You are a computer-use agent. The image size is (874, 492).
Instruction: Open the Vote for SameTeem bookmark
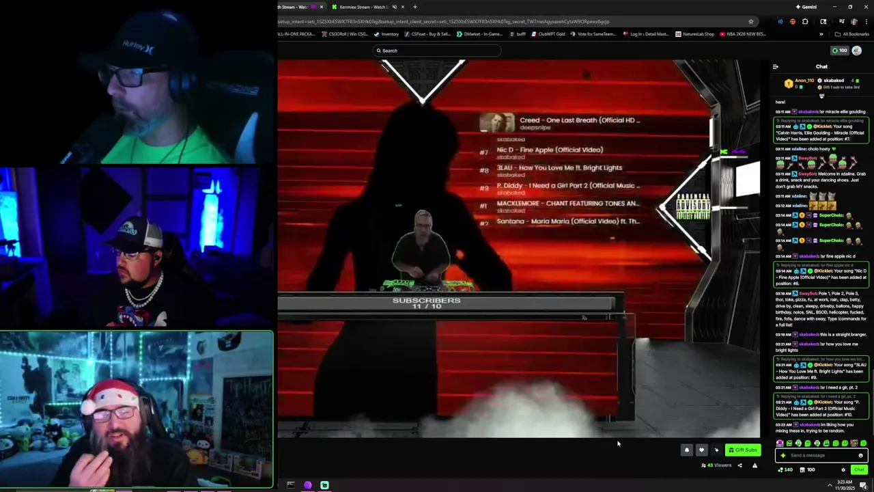tap(593, 34)
